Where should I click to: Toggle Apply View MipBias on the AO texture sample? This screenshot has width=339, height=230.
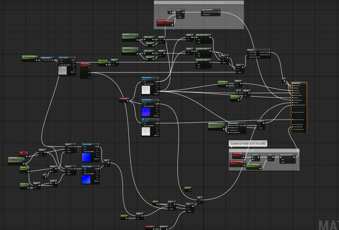tap(143, 125)
